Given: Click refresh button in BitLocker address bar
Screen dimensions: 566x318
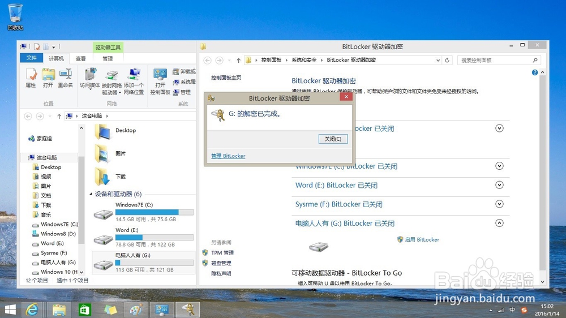Looking at the screenshot, I should coord(447,61).
